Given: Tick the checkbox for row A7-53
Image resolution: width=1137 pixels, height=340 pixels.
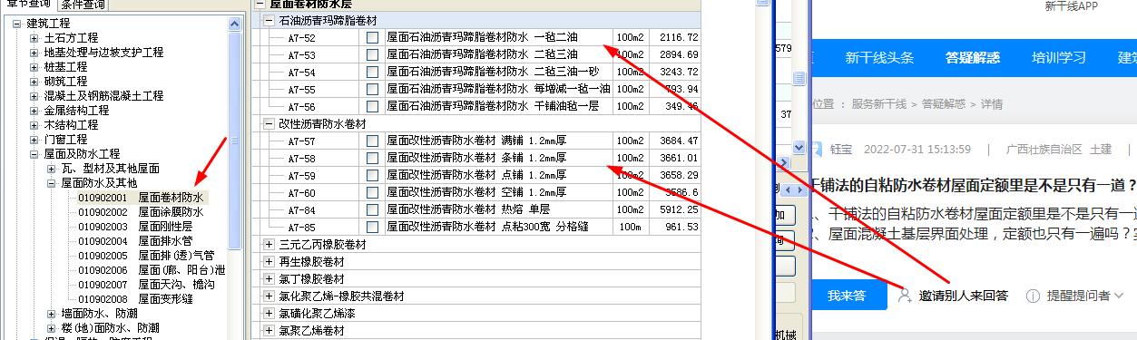Looking at the screenshot, I should point(372,55).
